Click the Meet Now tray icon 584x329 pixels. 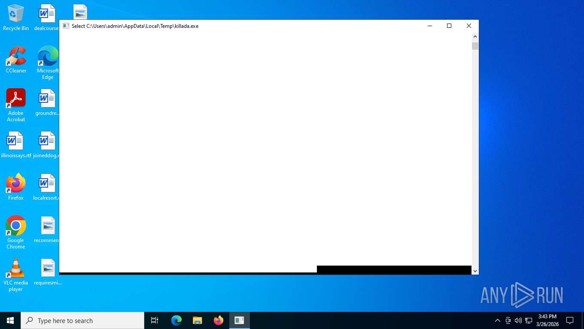pyautogui.click(x=508, y=320)
